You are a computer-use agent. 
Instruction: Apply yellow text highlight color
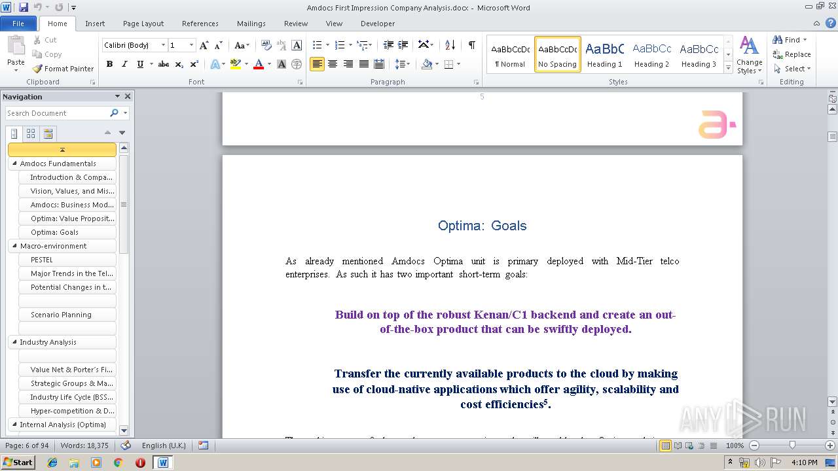(x=235, y=64)
